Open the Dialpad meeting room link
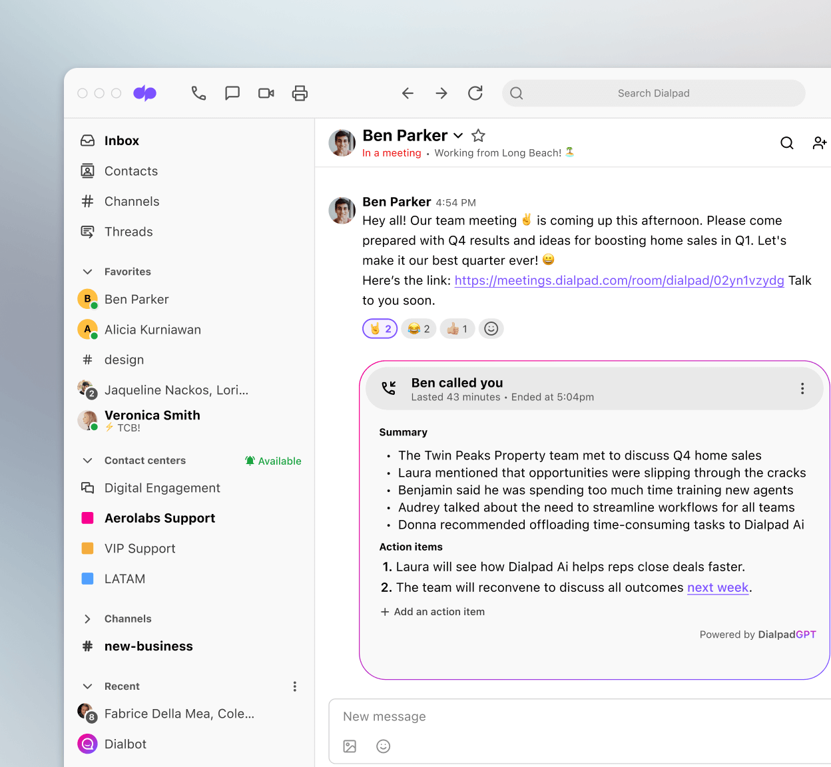Image resolution: width=831 pixels, height=767 pixels. (x=619, y=280)
